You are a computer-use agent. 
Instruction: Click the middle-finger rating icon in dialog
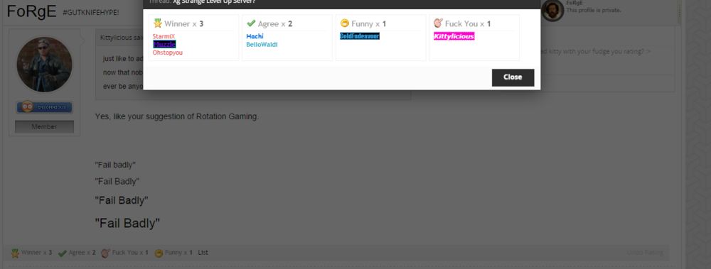pos(438,23)
